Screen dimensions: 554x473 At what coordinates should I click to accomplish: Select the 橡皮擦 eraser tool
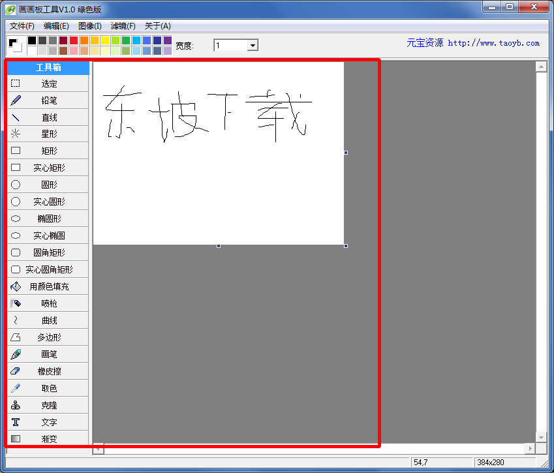point(48,371)
